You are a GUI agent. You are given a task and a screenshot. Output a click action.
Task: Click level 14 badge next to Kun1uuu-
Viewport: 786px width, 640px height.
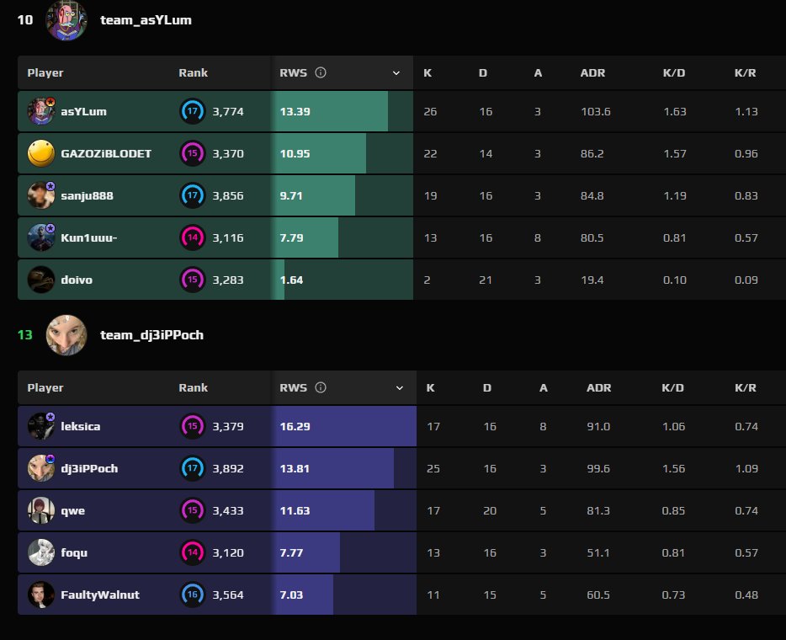coord(193,237)
